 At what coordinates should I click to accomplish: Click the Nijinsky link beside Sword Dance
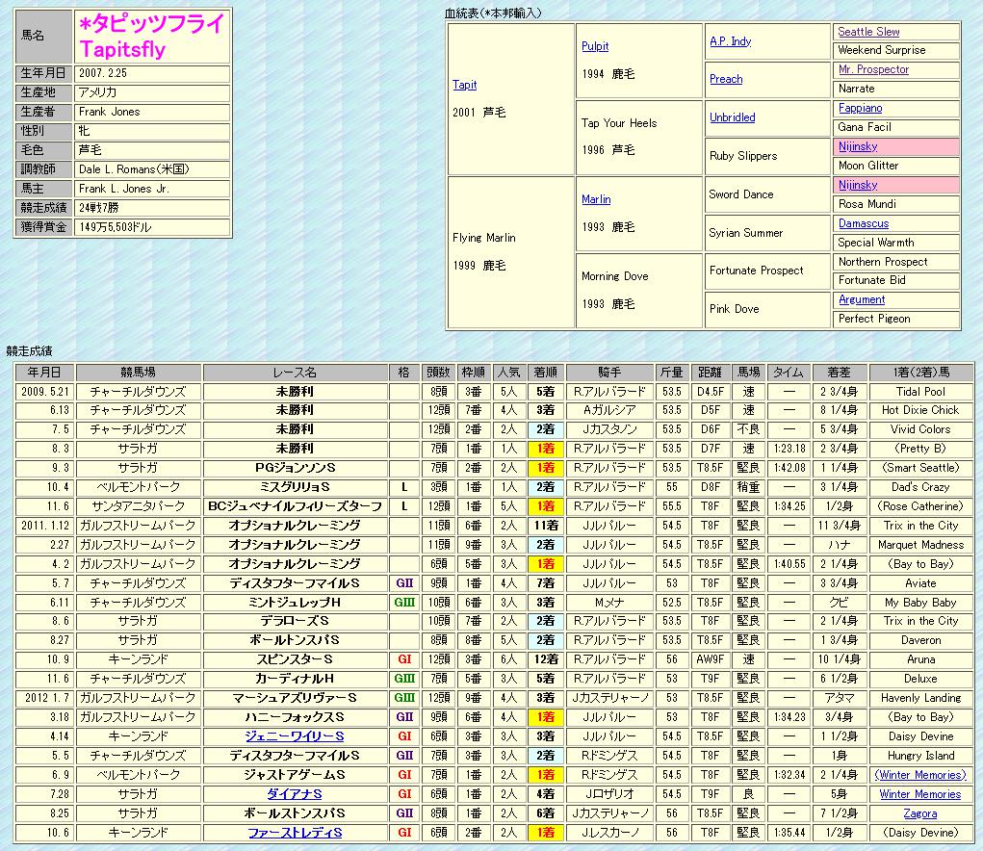[857, 185]
